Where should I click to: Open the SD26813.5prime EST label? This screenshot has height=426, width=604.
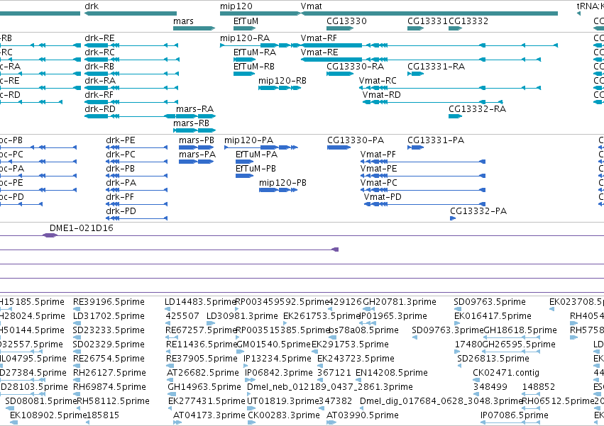click(493, 359)
